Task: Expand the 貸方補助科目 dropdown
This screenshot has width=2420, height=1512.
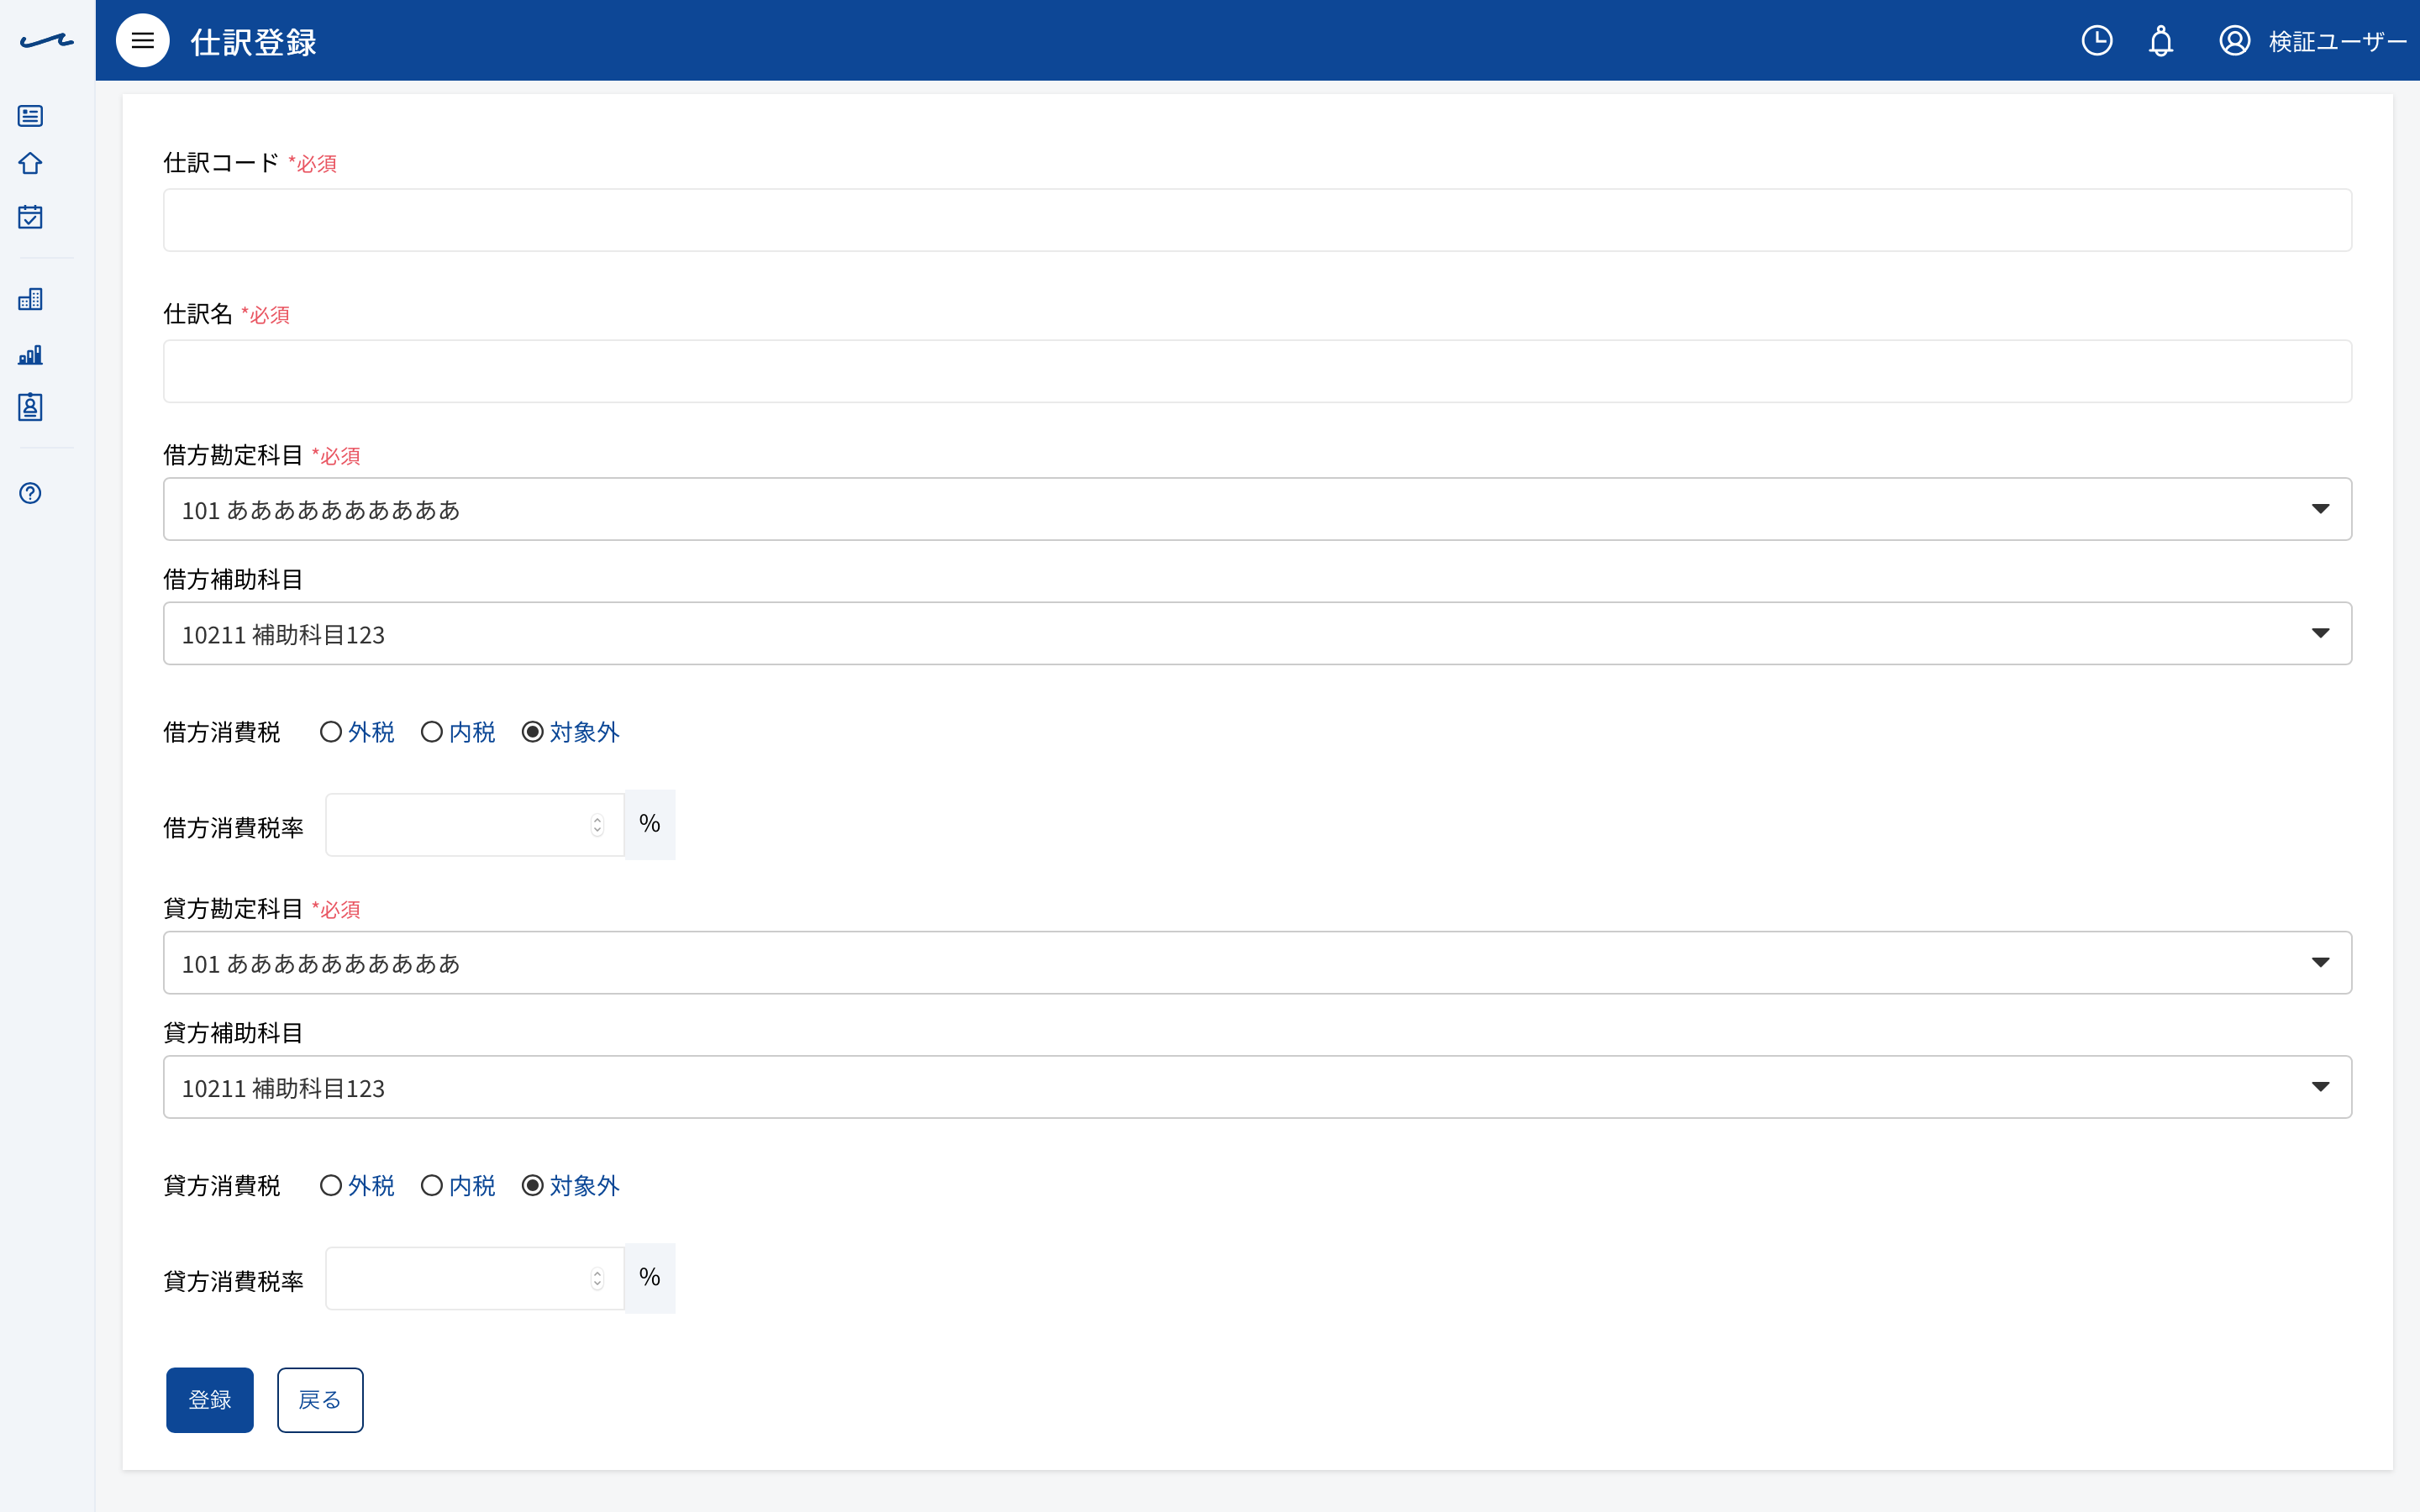Action: coord(1257,1087)
